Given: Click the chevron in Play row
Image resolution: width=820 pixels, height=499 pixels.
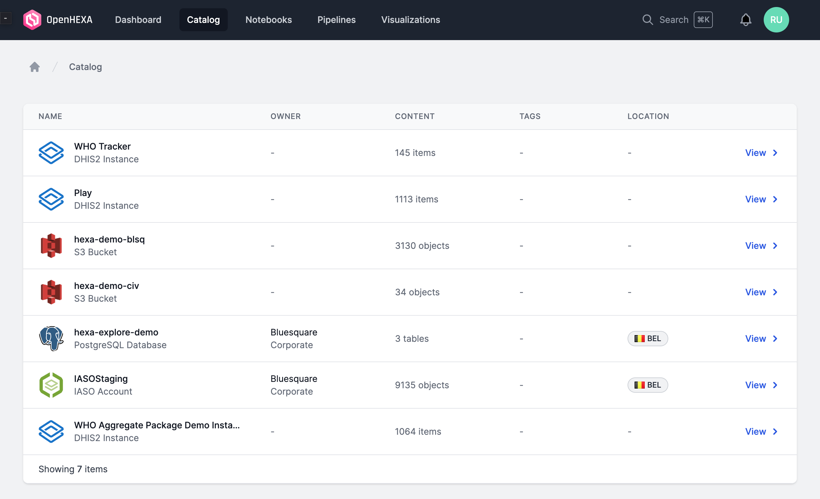Looking at the screenshot, I should [x=775, y=199].
